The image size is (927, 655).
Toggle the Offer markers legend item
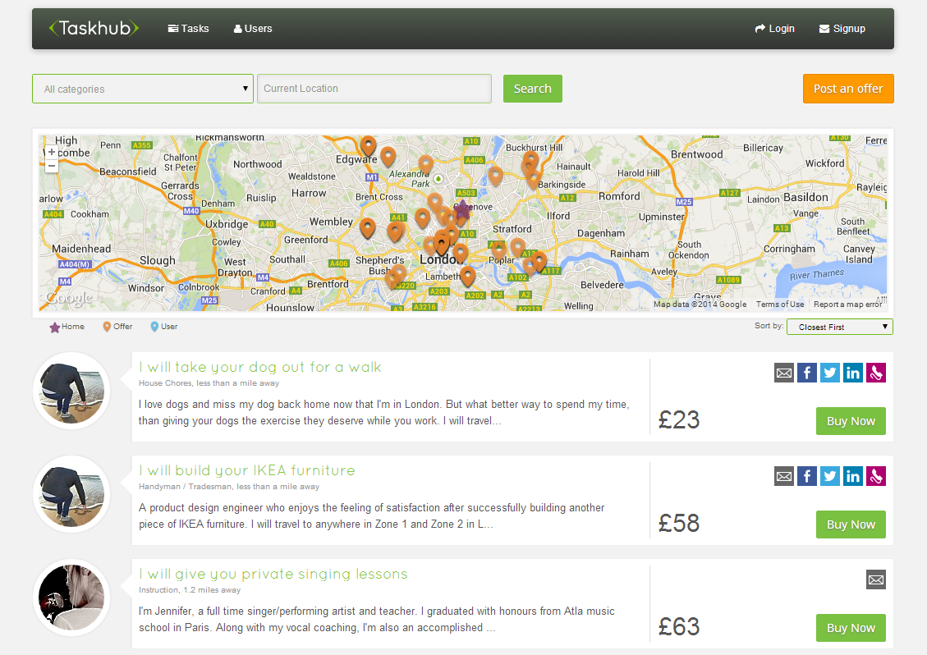117,326
